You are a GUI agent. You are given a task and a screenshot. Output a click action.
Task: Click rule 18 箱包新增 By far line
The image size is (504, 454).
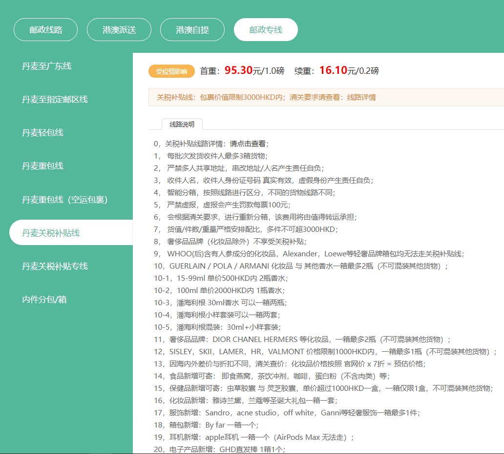click(206, 425)
